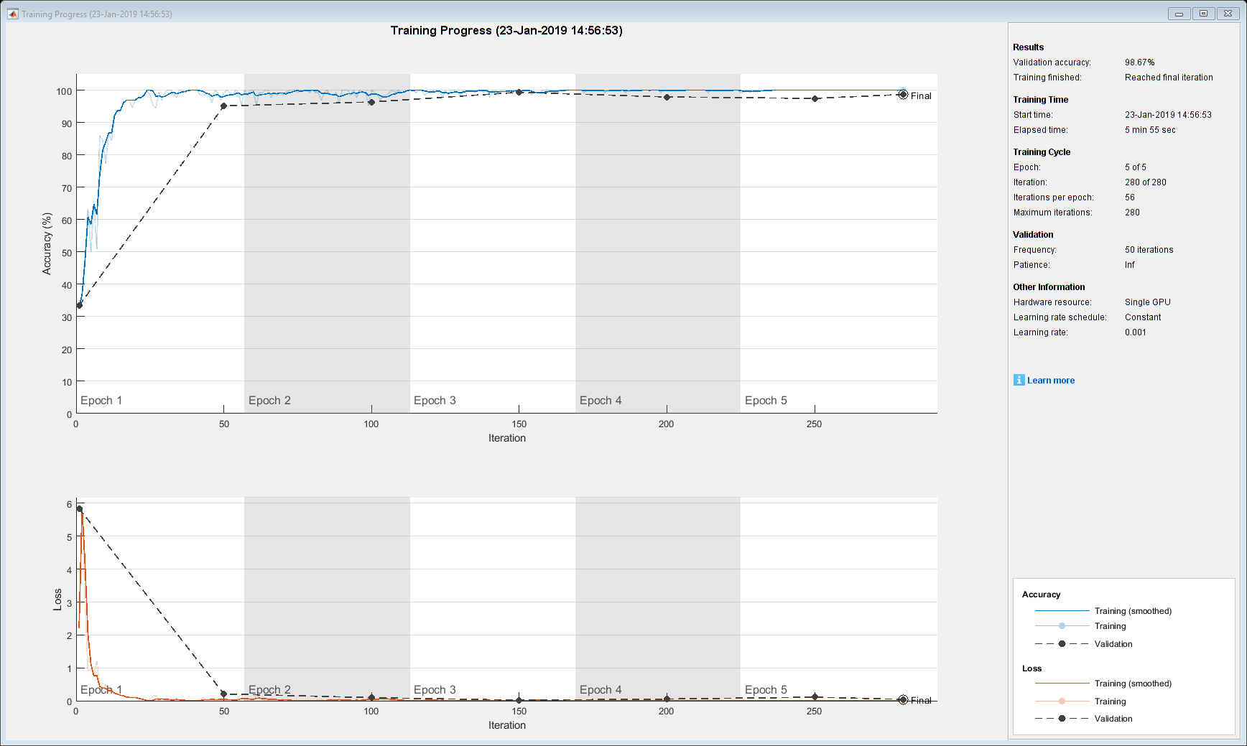Click the 'Iteration' label under the accuracy plot
Image resolution: width=1247 pixels, height=746 pixels.
[507, 438]
